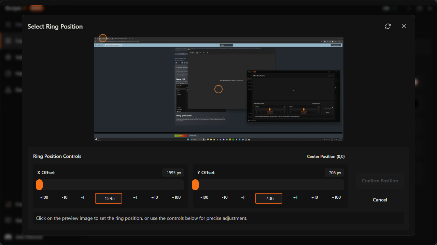Click the Cancel button

coord(380,200)
